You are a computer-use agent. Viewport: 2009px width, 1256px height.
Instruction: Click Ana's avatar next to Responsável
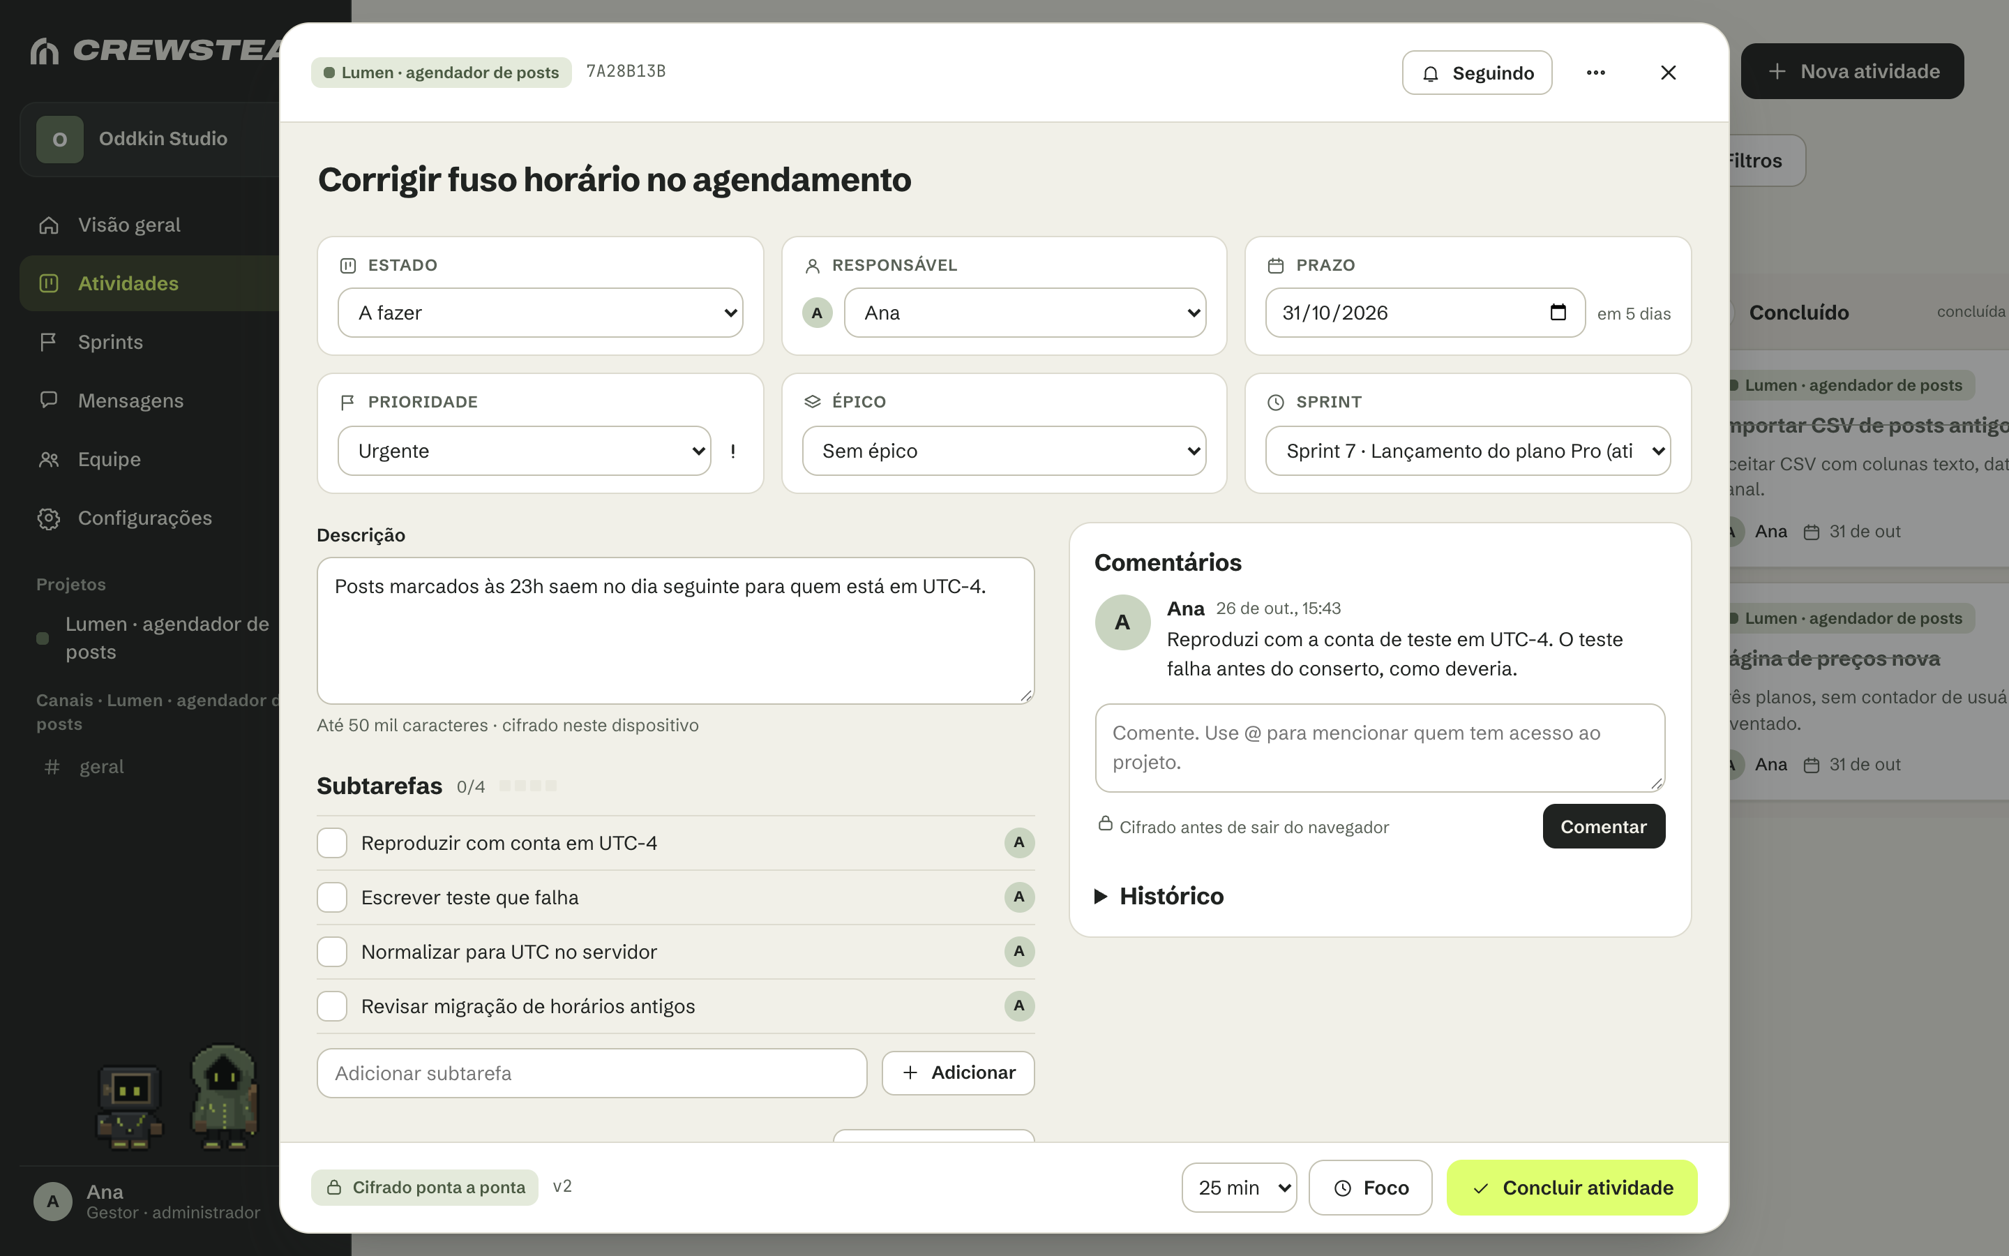[x=817, y=313]
